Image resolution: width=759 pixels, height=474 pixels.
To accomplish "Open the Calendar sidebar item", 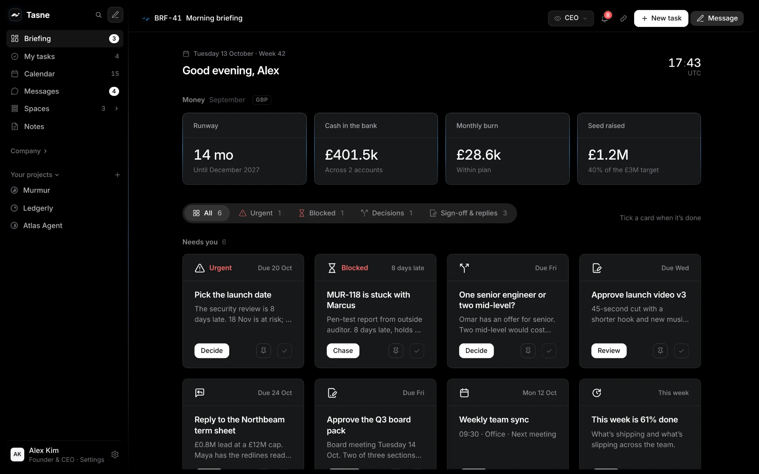I will [65, 74].
